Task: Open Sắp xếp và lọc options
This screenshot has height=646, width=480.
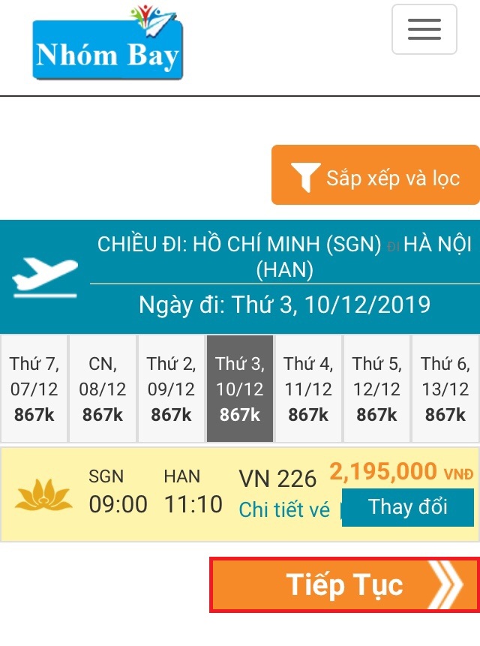Action: coord(375,176)
